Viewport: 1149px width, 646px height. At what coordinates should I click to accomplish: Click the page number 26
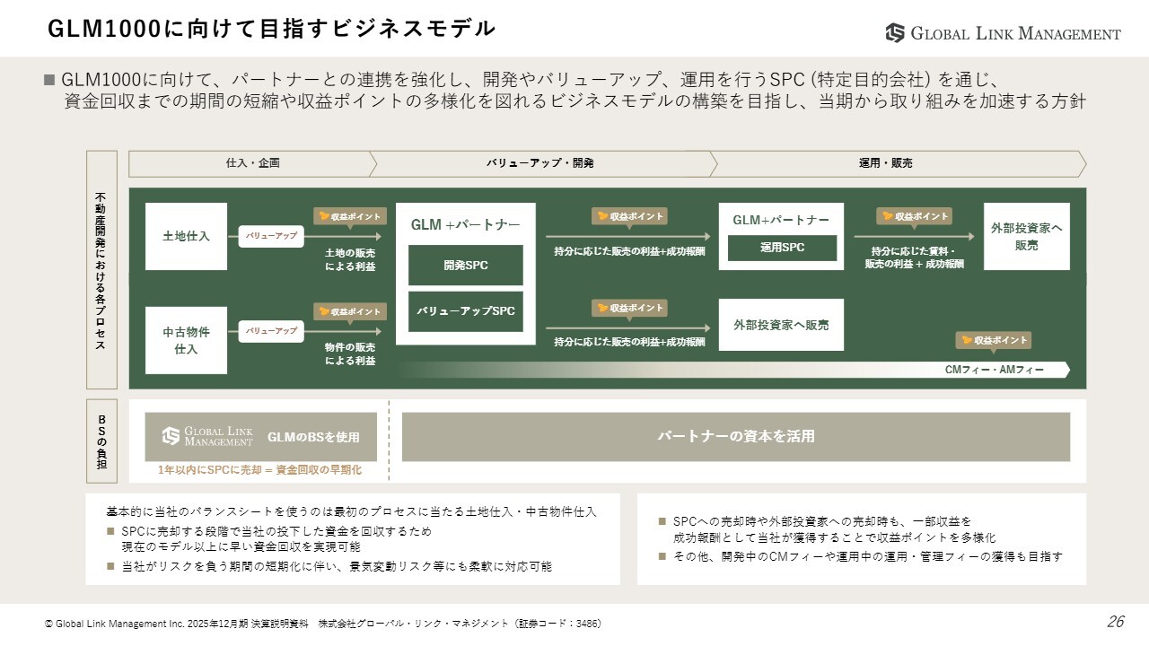(1115, 622)
